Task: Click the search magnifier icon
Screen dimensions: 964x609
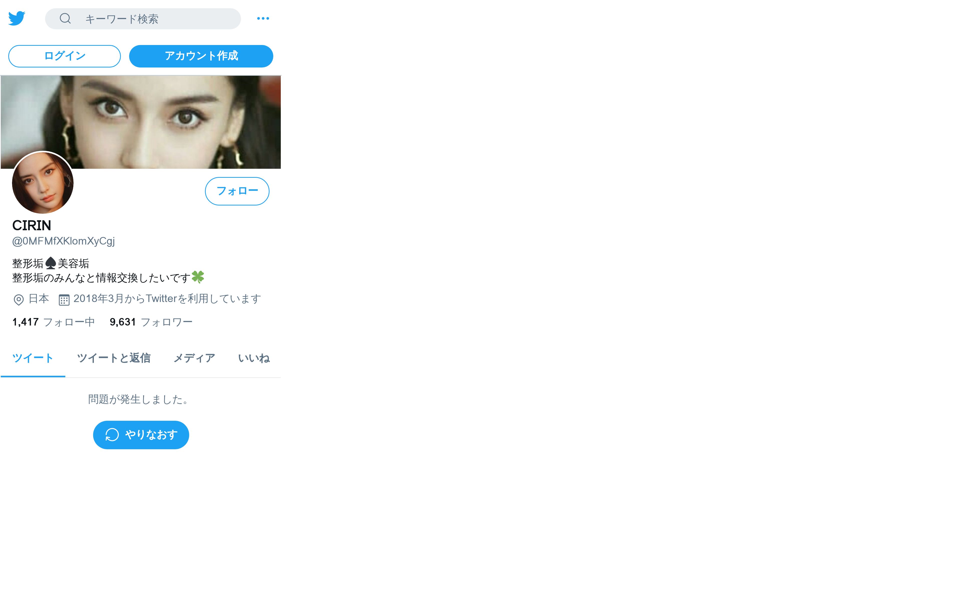Action: [x=65, y=18]
